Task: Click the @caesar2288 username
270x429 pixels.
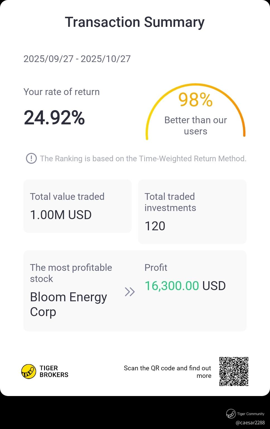Action: coord(250,422)
